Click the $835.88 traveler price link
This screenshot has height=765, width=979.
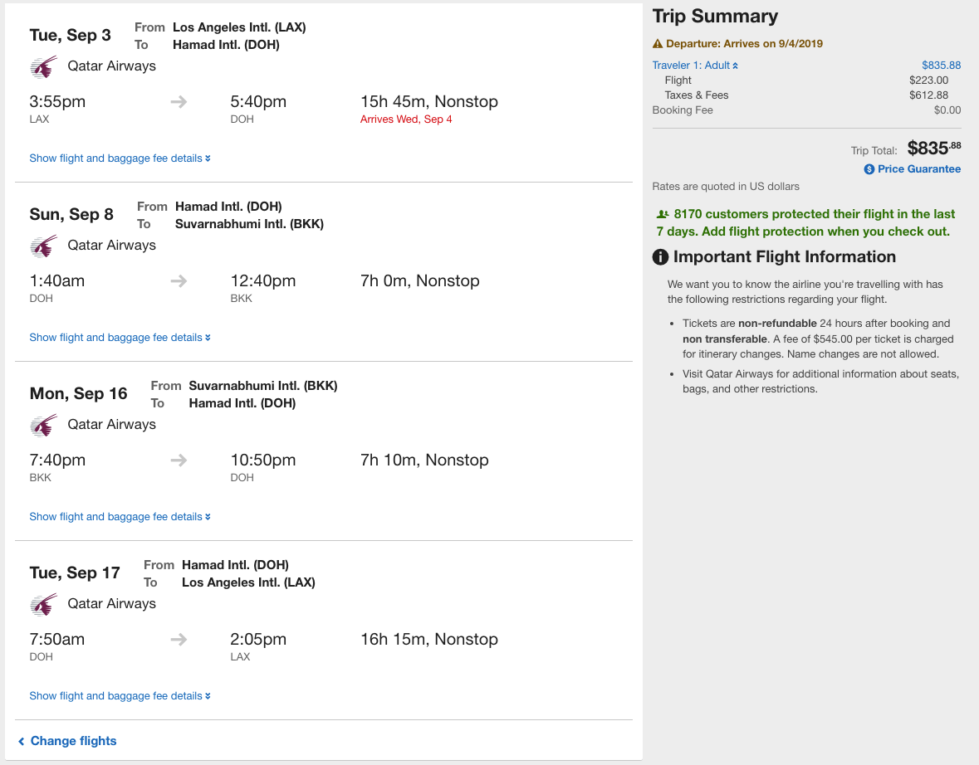click(941, 66)
